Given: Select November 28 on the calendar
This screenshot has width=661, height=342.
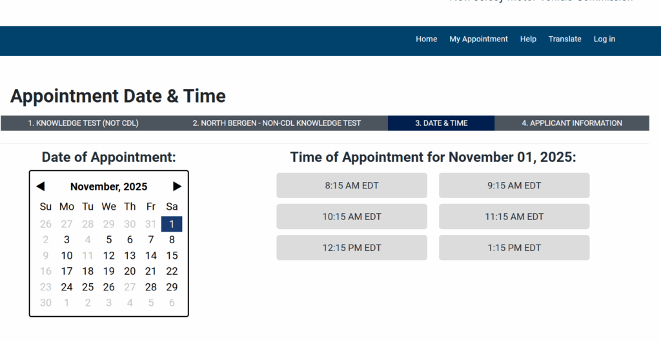Looking at the screenshot, I should tap(150, 287).
